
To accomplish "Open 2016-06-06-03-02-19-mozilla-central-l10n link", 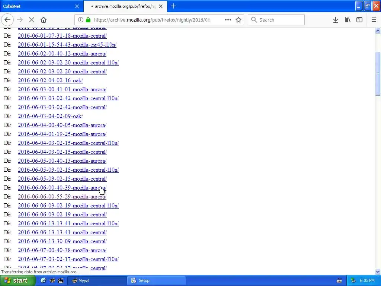I will coord(68,206).
